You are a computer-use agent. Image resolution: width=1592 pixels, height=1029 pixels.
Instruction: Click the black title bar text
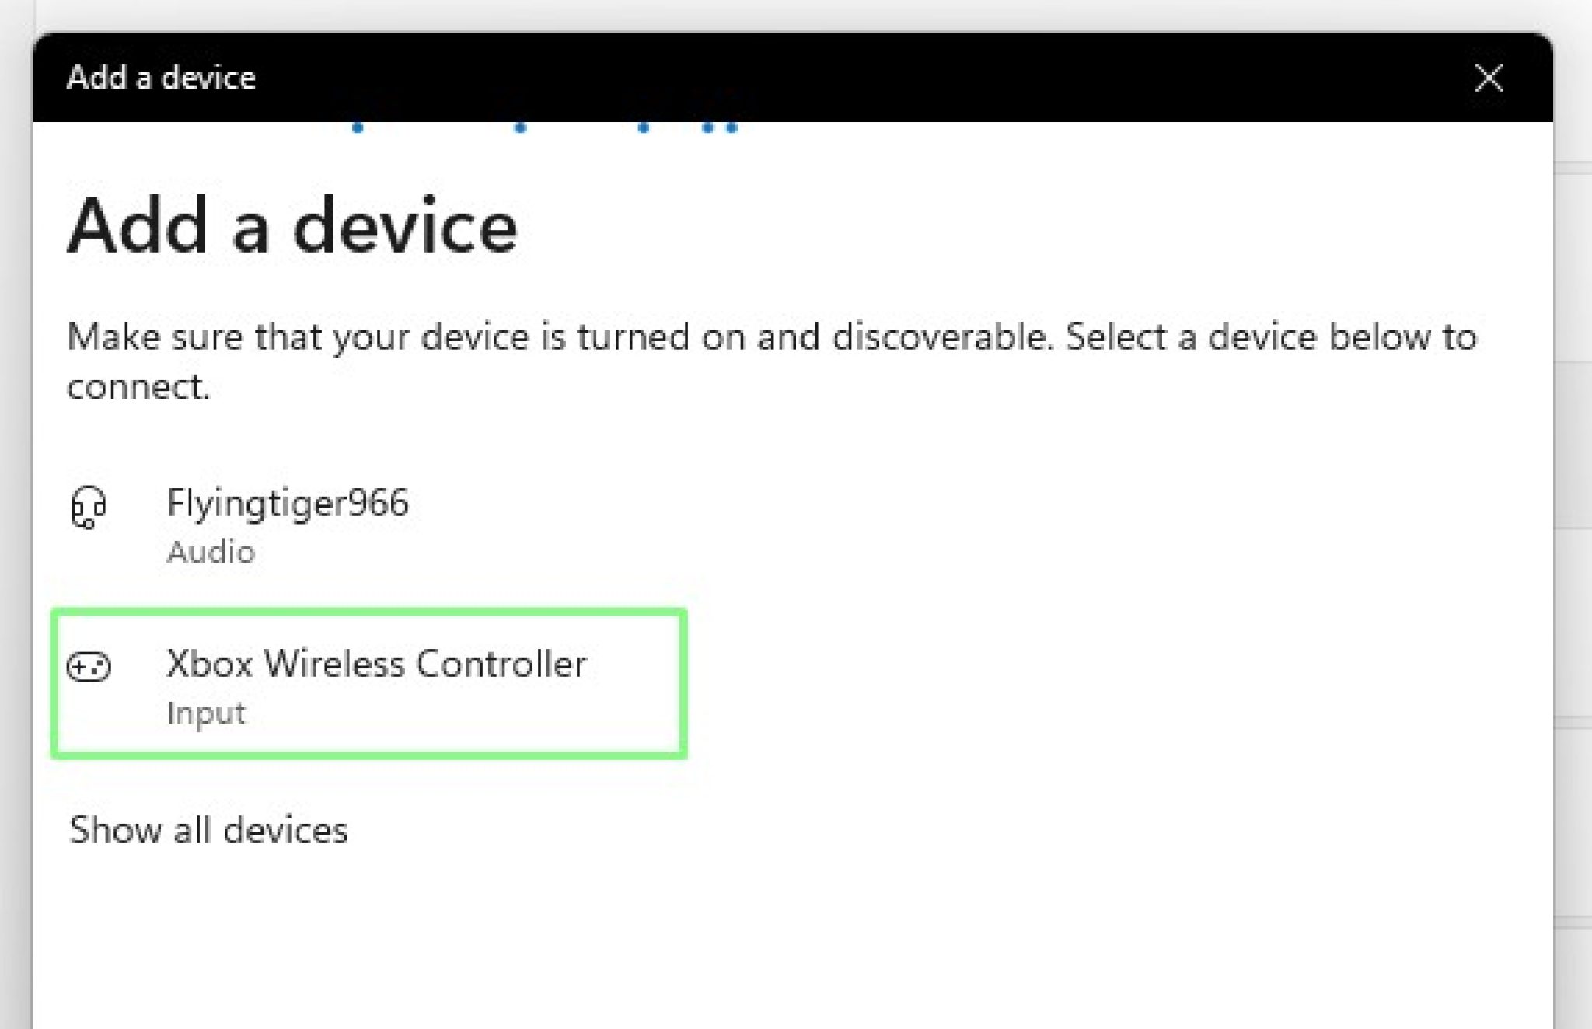pos(161,78)
